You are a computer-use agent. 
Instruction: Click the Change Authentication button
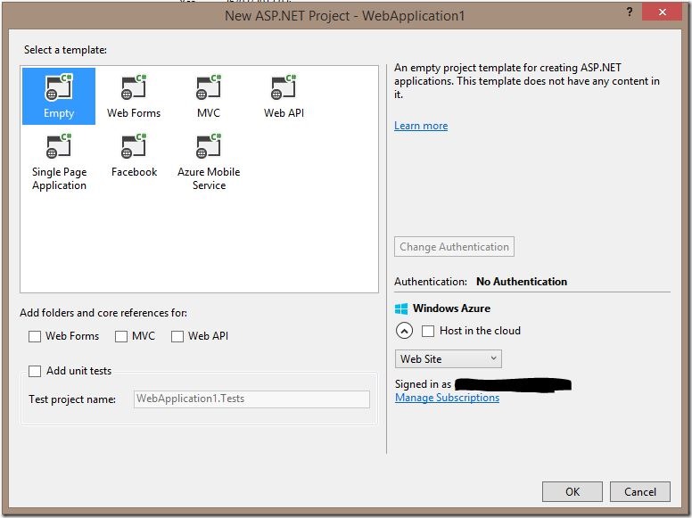click(454, 247)
